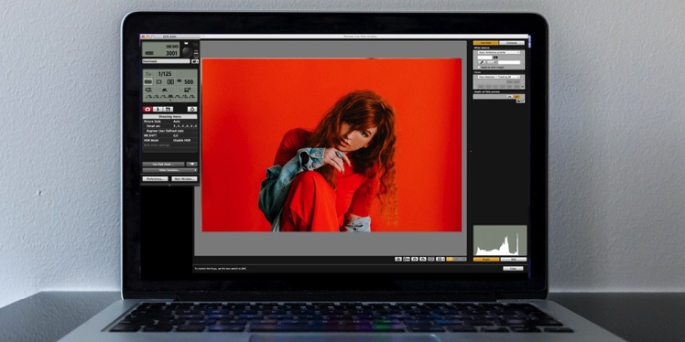Click the Bright histogram button
Viewport: 685px width, 342px height.
point(486,259)
